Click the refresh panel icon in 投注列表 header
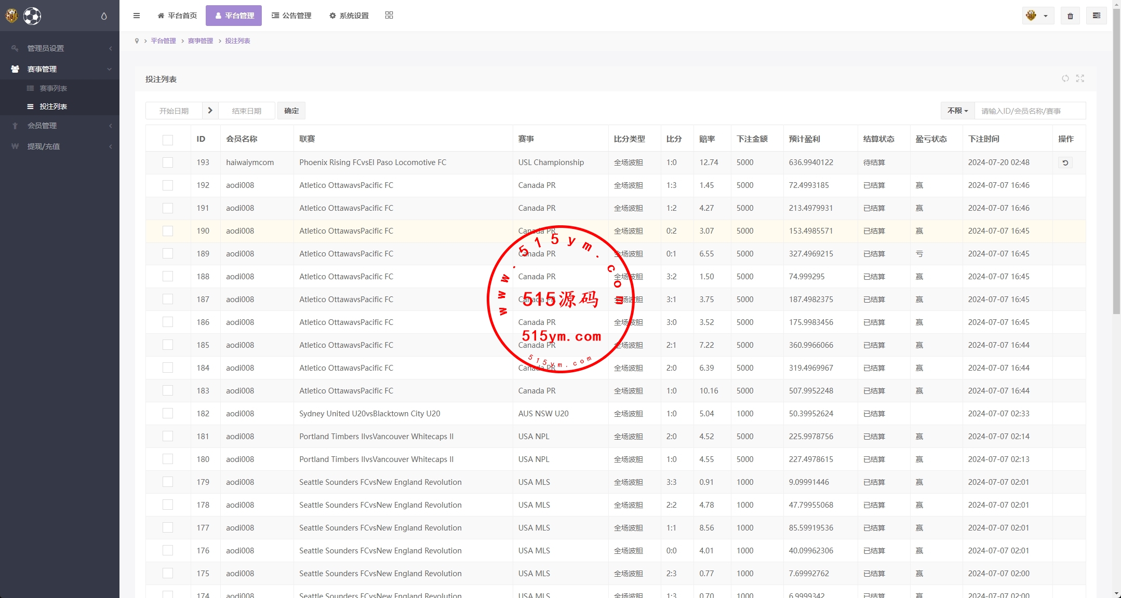The height and width of the screenshot is (598, 1121). click(1065, 78)
